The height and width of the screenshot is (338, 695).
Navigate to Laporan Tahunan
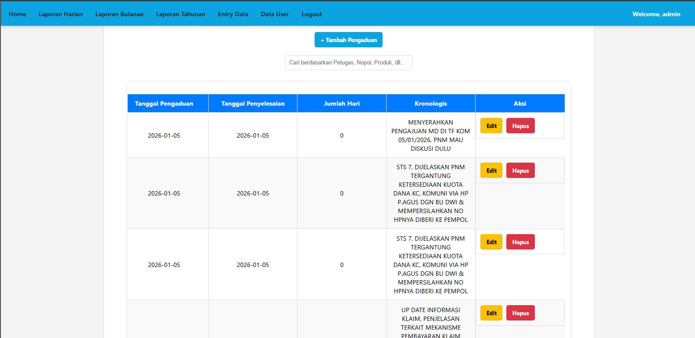pos(181,14)
